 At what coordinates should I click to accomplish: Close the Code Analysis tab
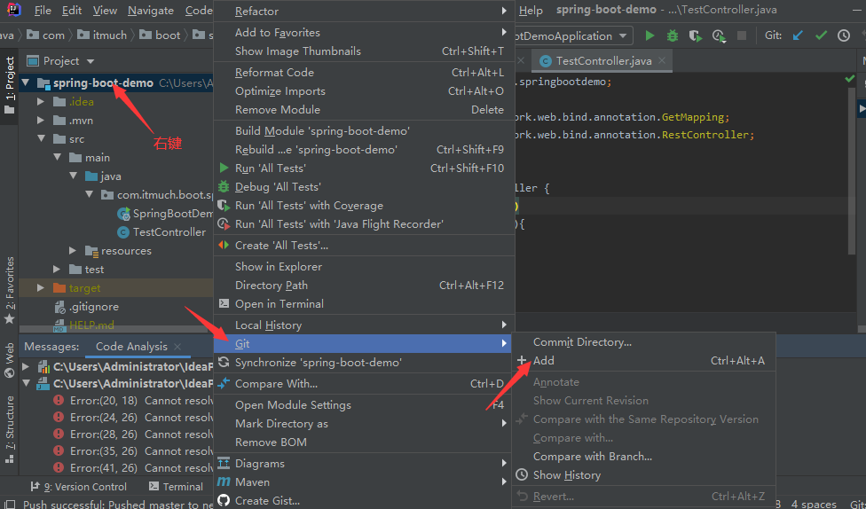coord(177,347)
